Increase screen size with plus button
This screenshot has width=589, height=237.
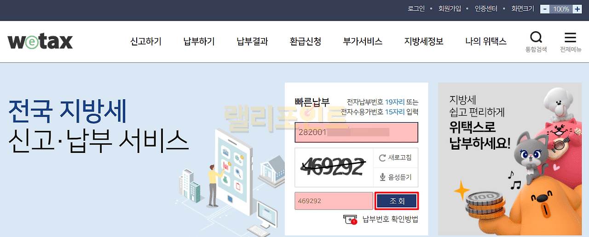click(x=577, y=9)
